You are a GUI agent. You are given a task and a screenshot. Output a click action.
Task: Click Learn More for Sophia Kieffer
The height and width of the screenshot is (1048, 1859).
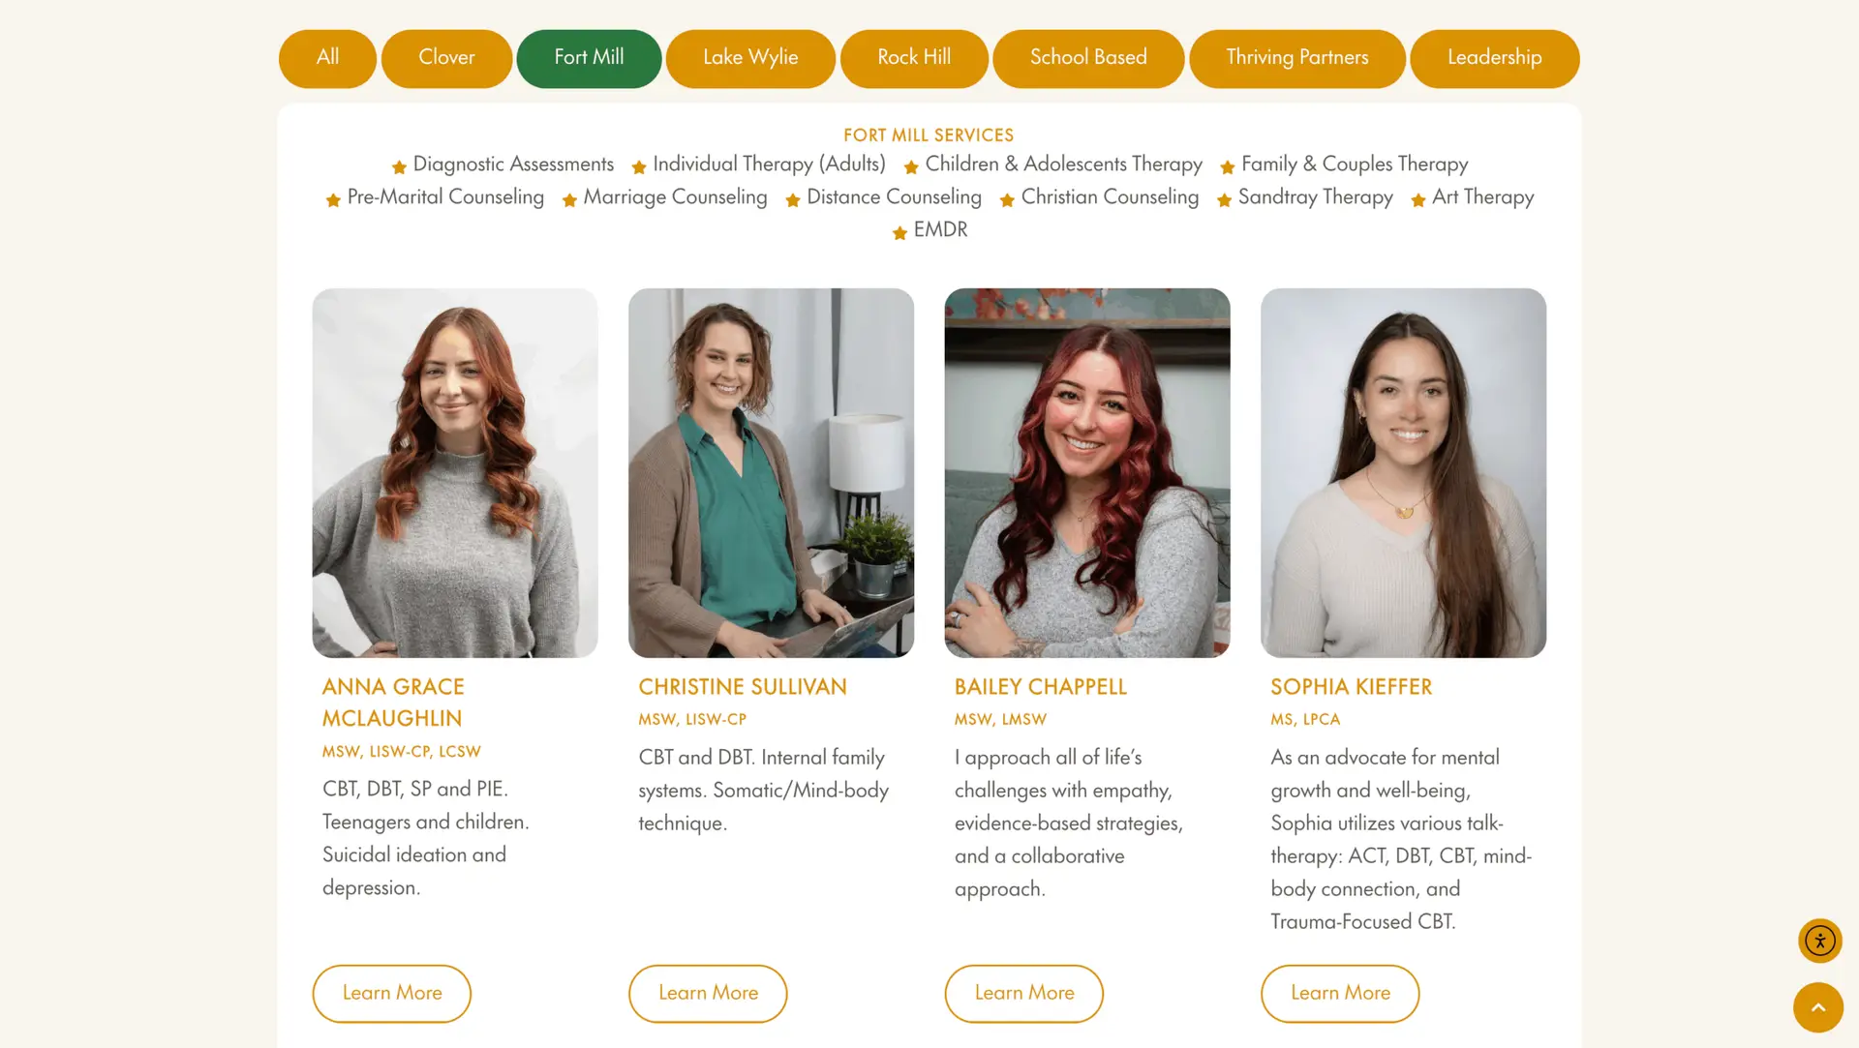click(1340, 993)
